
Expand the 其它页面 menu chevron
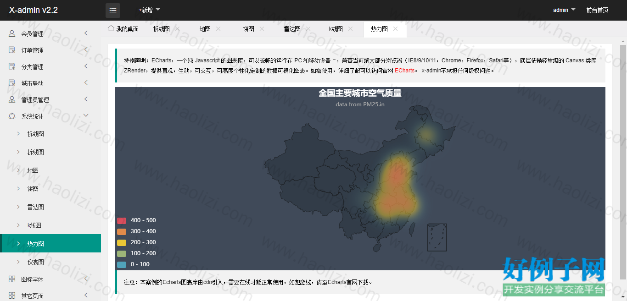click(x=86, y=295)
